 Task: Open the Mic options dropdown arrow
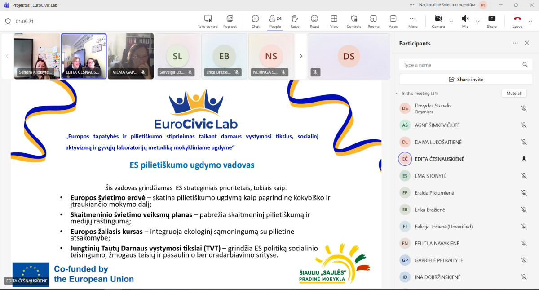coord(477,21)
